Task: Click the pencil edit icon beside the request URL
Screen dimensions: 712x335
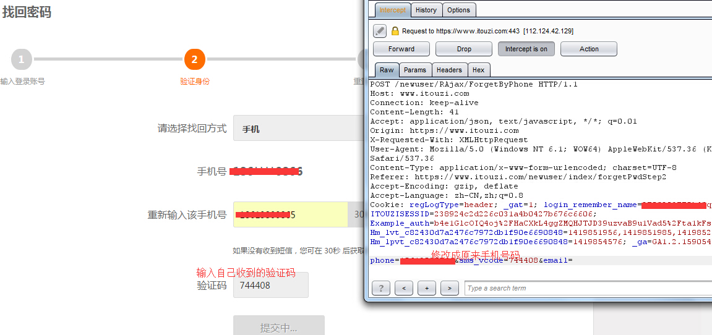Action: point(380,31)
